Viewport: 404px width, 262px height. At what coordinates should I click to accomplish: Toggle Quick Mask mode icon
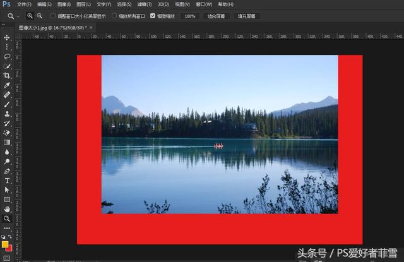7,258
